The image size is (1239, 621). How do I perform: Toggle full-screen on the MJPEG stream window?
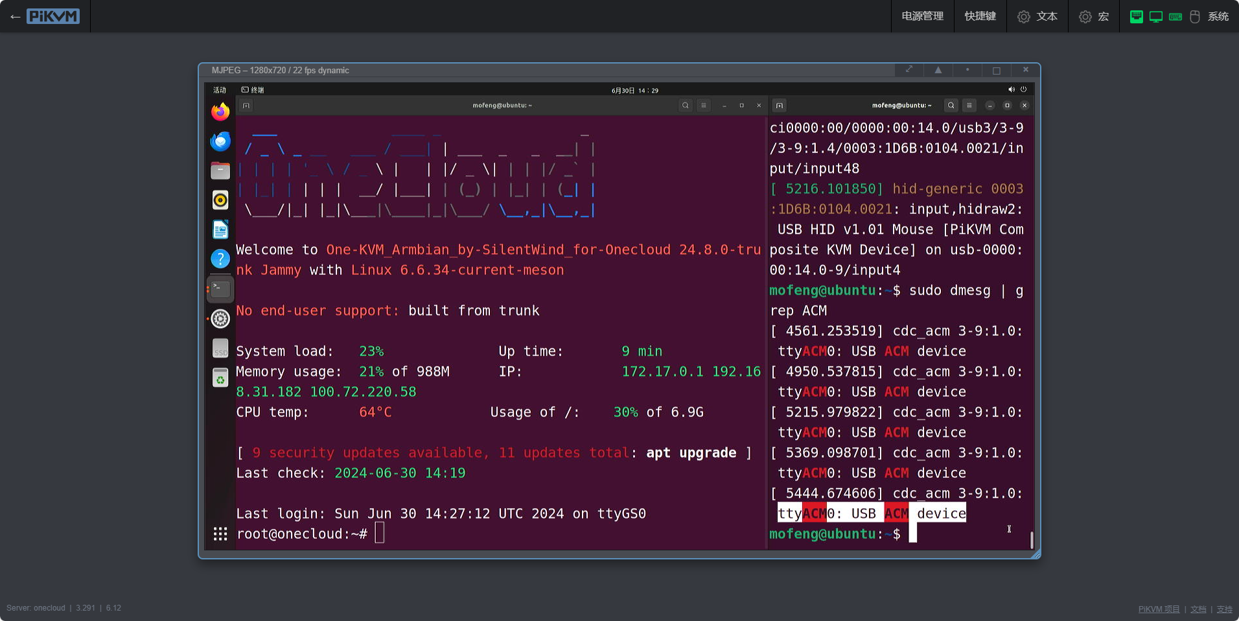coord(909,70)
